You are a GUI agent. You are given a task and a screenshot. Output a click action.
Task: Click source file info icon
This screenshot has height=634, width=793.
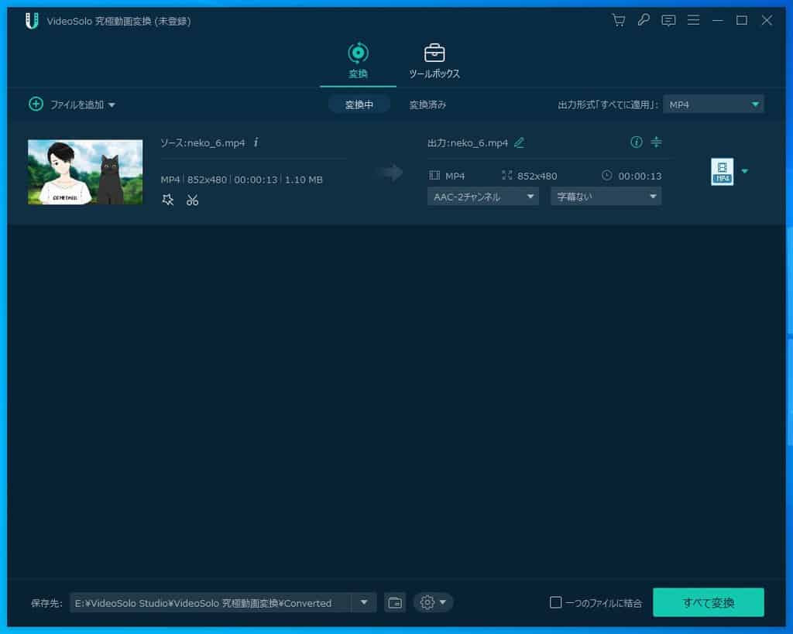tap(256, 142)
